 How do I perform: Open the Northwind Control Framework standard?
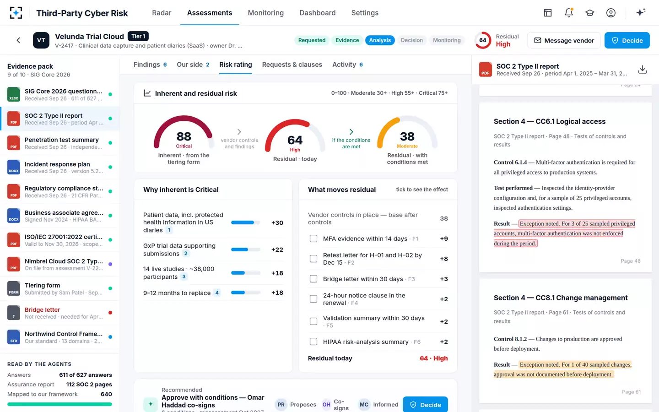pyautogui.click(x=59, y=337)
